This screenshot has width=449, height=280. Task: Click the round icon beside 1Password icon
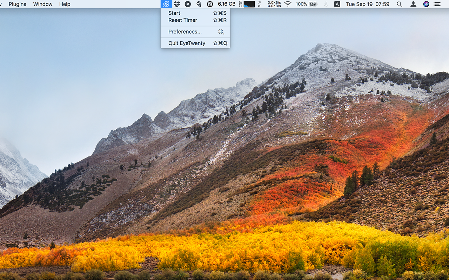(199, 4)
